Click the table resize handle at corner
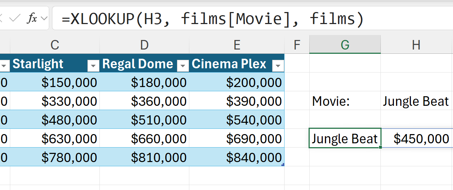Image resolution: width=453 pixels, height=190 pixels. click(x=283, y=165)
